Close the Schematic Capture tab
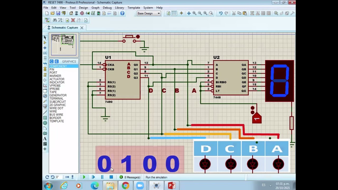 coord(82,28)
